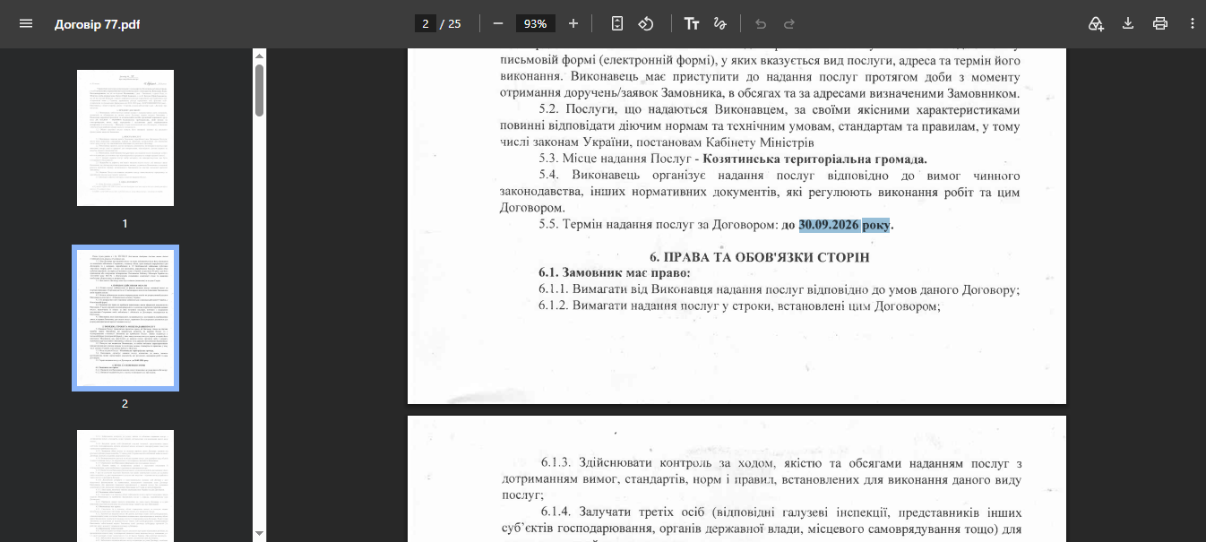
Task: Open the More actions three-dot menu
Action: click(1192, 23)
